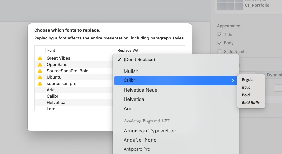Switch to the Dynamic background tab
282x154 pixels.
(x=274, y=75)
